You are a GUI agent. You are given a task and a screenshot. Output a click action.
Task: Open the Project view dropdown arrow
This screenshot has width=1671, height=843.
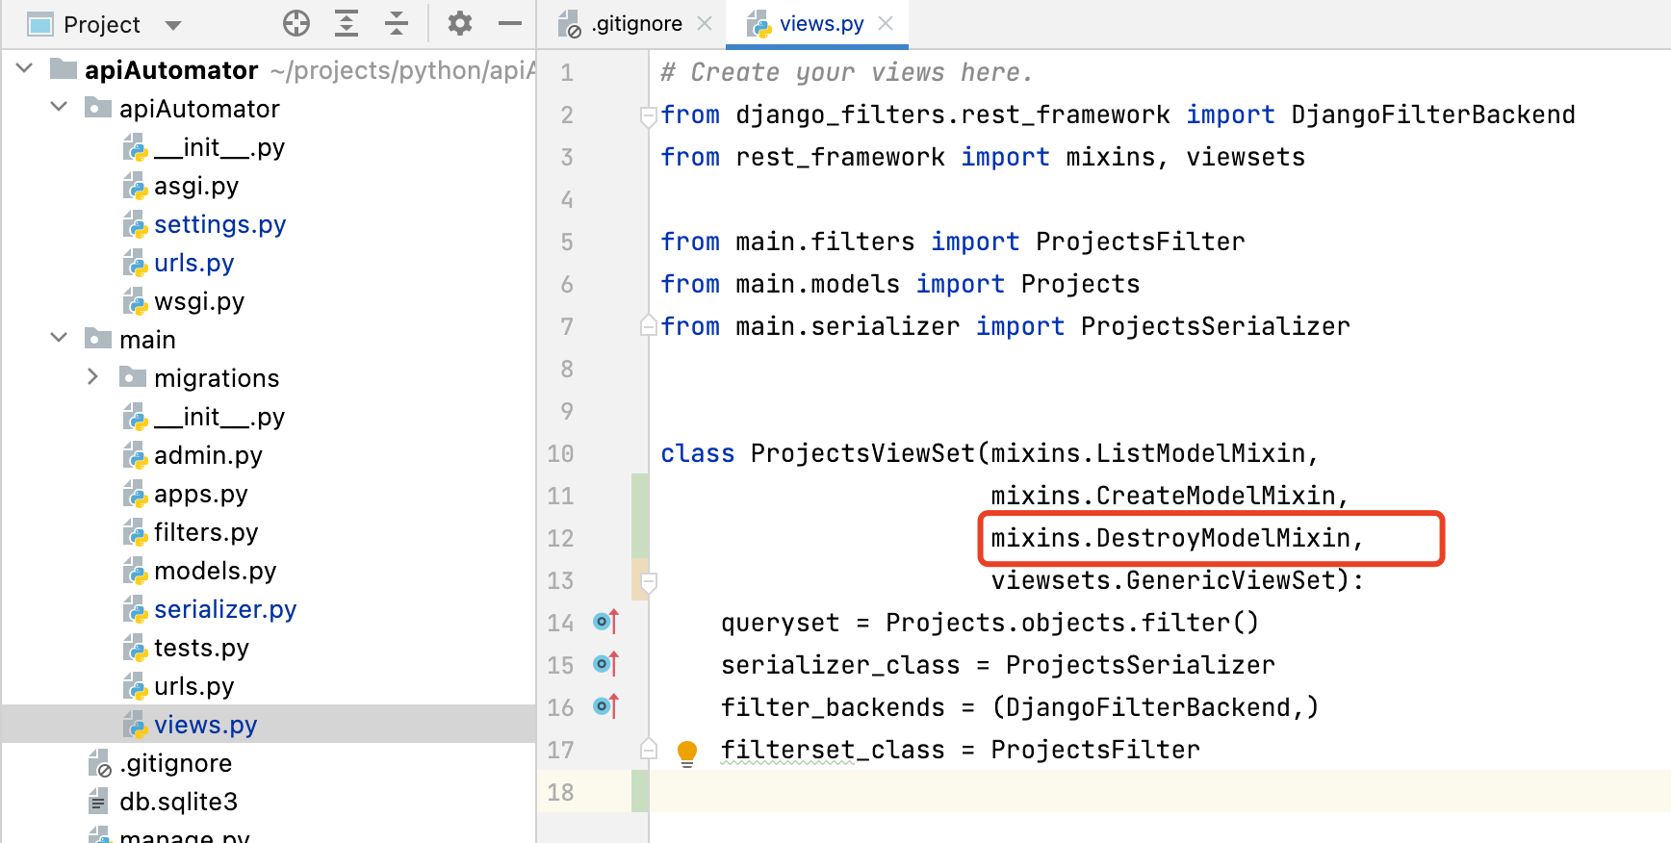(x=173, y=25)
